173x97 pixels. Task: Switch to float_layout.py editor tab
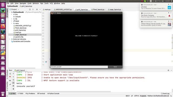[99, 10]
